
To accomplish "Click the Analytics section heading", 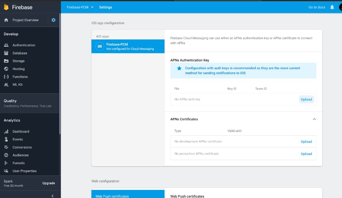I will point(12,120).
